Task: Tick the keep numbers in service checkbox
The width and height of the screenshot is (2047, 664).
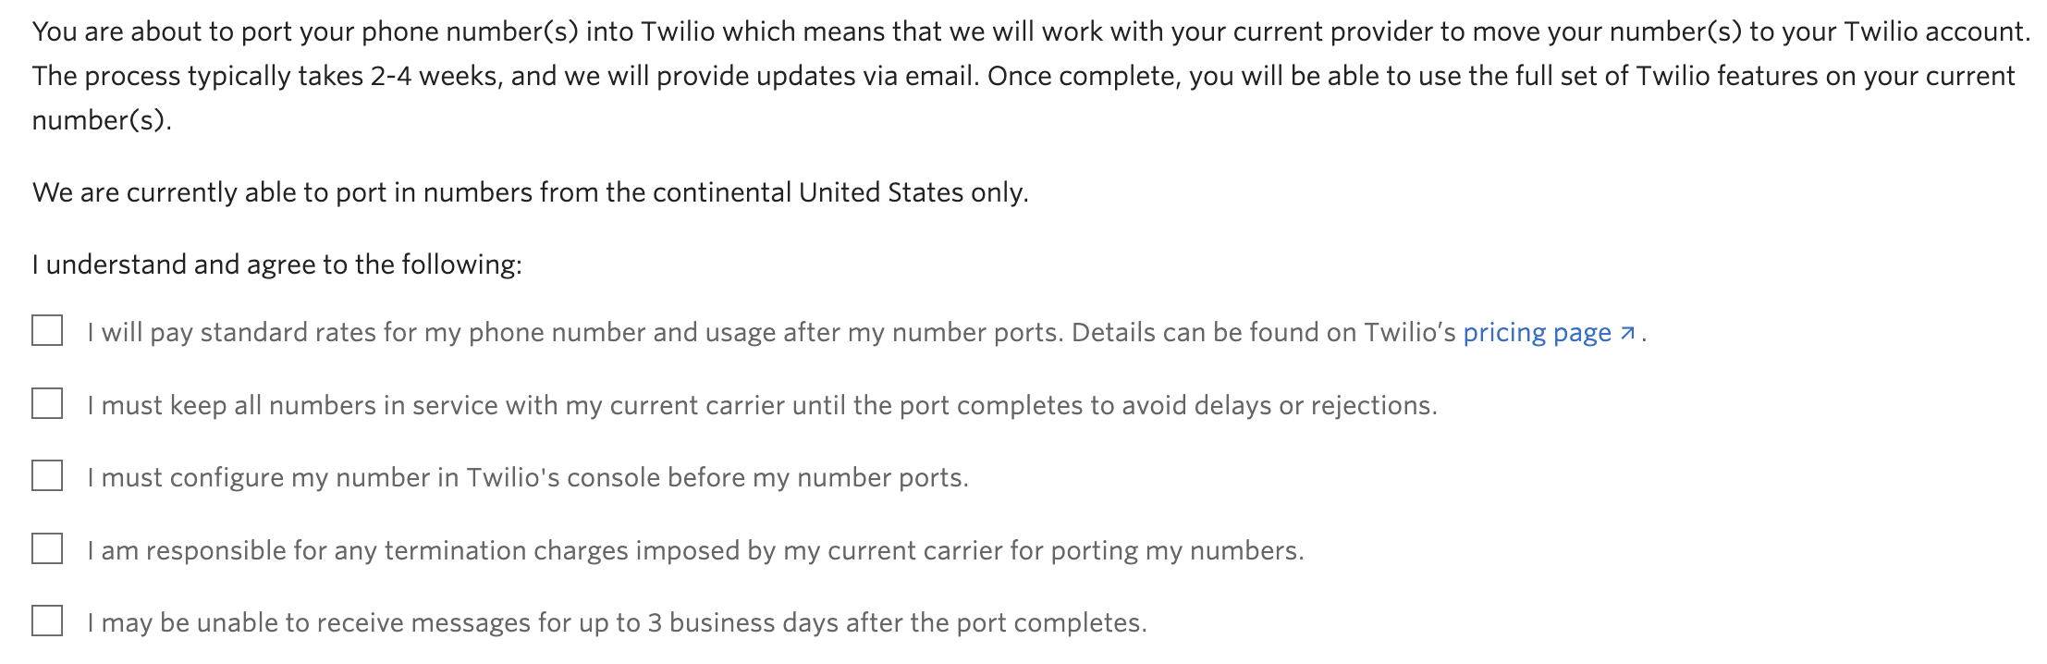Action: (47, 403)
